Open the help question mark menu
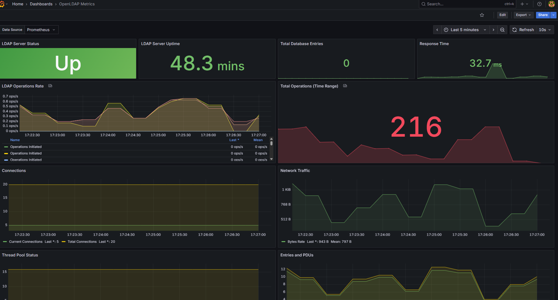The height and width of the screenshot is (300, 558). click(539, 4)
